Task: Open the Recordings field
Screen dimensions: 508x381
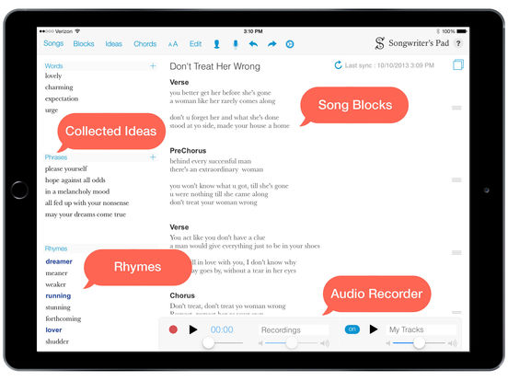Action: coord(294,329)
